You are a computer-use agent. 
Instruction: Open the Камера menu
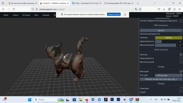pos(46,15)
